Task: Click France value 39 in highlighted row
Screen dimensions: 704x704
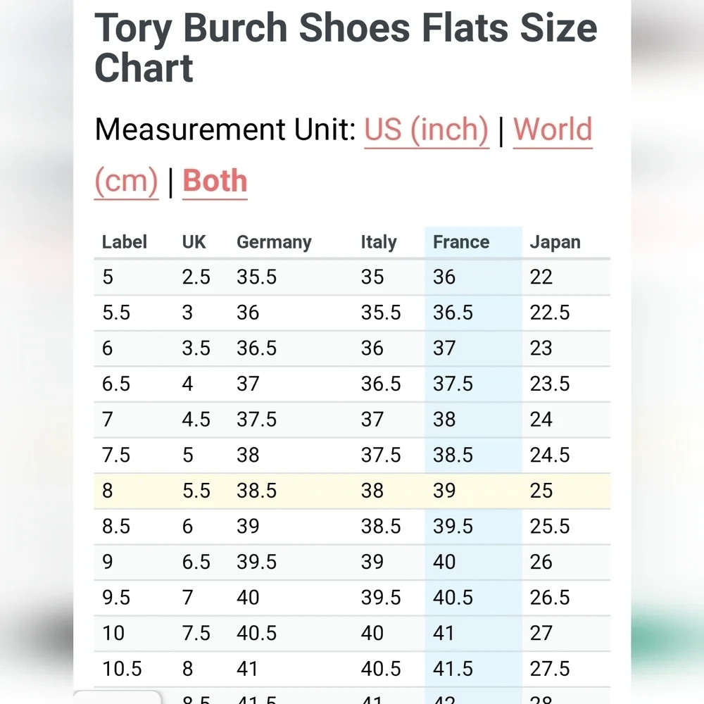Action: click(444, 491)
